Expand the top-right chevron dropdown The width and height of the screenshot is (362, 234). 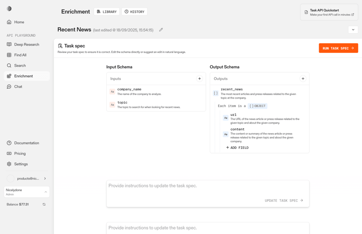[353, 30]
